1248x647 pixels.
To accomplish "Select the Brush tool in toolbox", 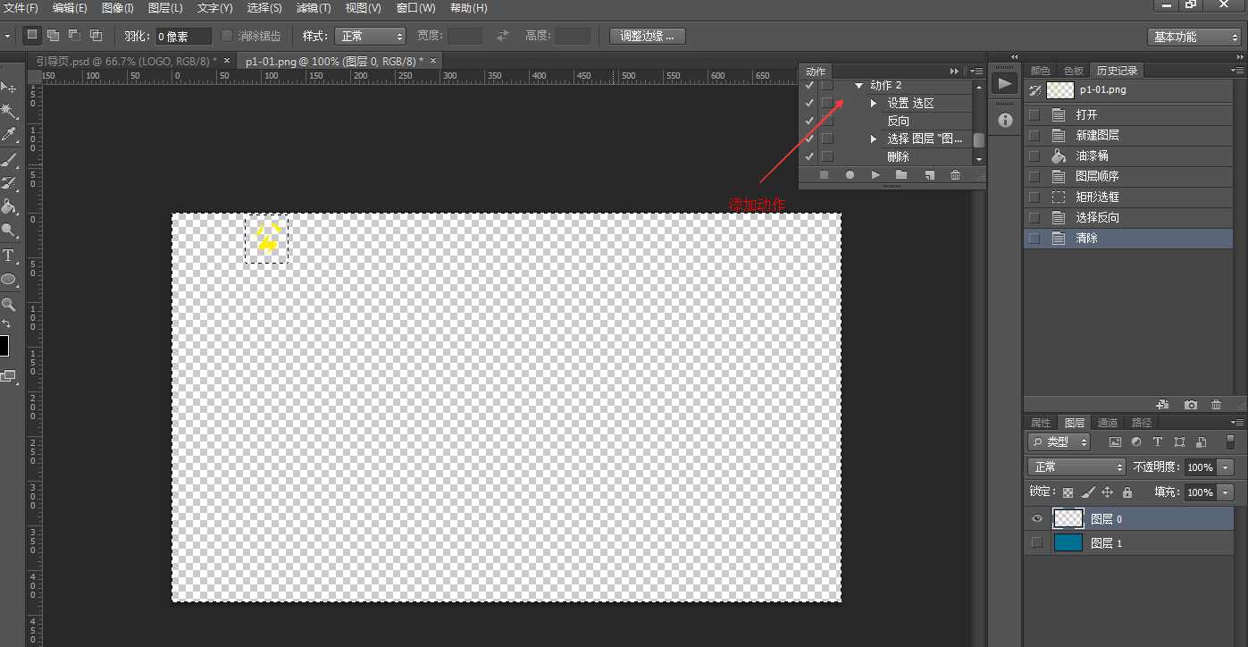I will pyautogui.click(x=8, y=160).
